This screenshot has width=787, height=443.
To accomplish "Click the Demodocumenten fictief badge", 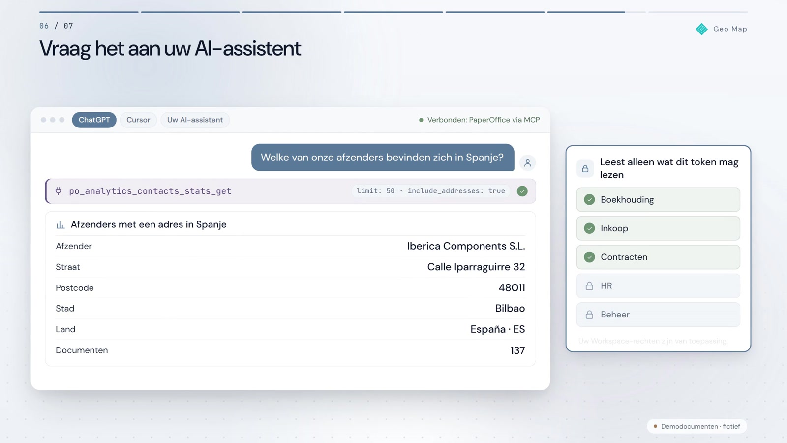I will (696, 426).
